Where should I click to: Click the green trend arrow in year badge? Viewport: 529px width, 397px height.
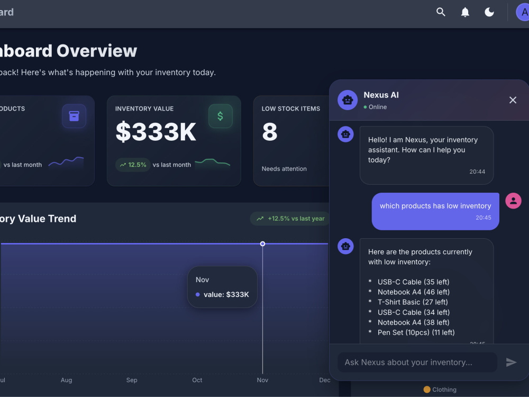(x=260, y=219)
